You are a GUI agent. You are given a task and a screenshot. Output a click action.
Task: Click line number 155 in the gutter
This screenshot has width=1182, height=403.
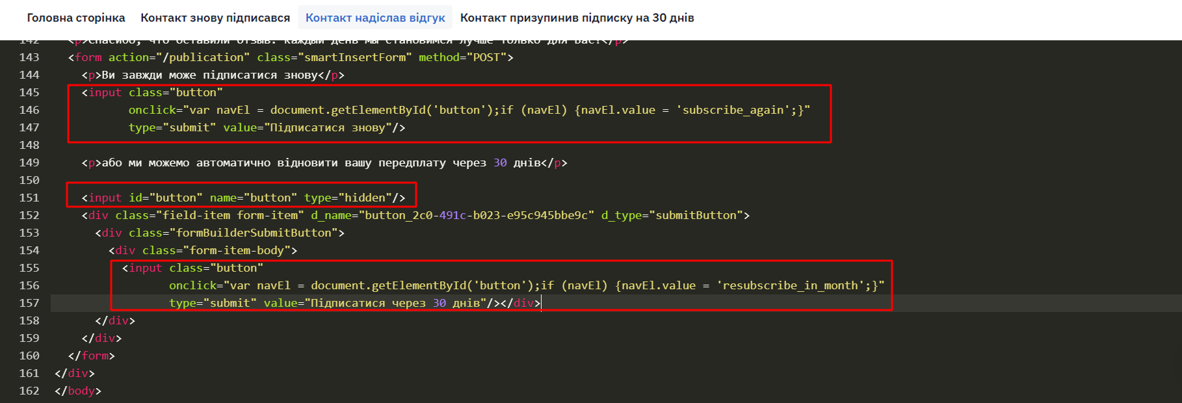[x=29, y=268]
